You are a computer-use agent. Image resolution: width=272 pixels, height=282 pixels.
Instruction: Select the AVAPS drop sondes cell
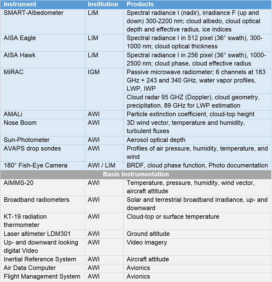tap(32, 149)
